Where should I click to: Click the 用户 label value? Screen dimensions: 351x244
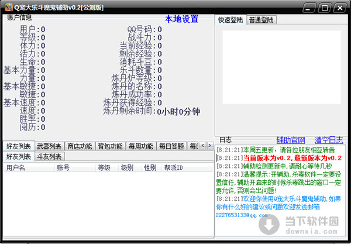(43, 29)
